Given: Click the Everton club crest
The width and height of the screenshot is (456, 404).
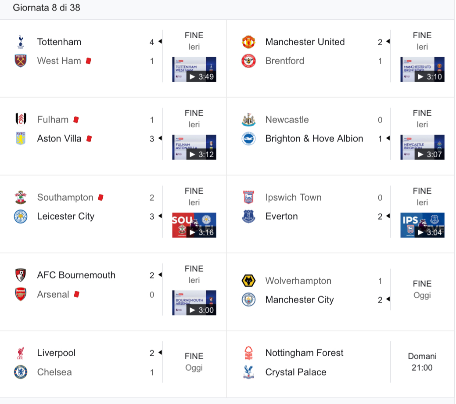Looking at the screenshot, I should click(249, 216).
